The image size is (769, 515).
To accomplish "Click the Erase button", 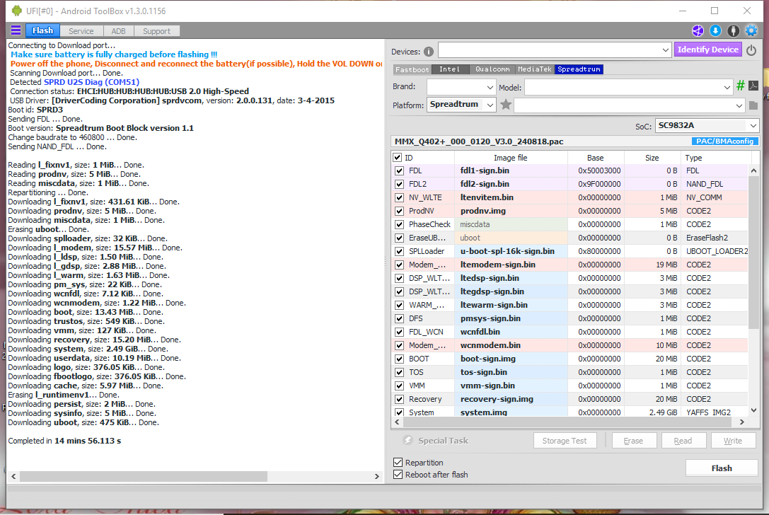I will (x=633, y=441).
